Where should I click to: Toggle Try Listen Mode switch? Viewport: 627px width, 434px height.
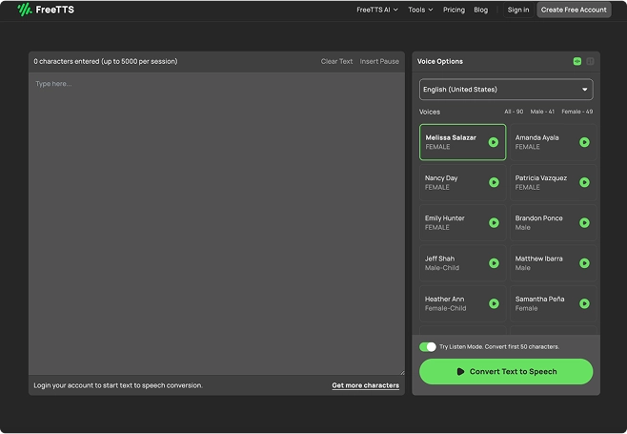coord(428,346)
